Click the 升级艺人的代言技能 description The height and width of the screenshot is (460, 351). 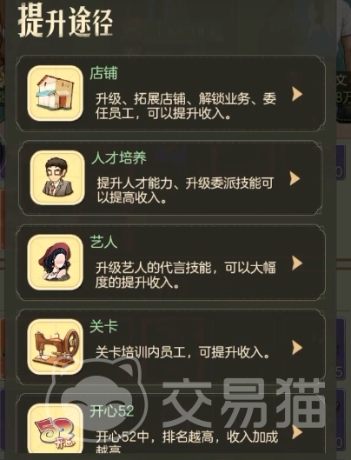(x=186, y=275)
